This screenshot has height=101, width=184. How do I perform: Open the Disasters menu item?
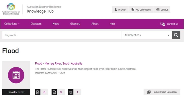36,24
